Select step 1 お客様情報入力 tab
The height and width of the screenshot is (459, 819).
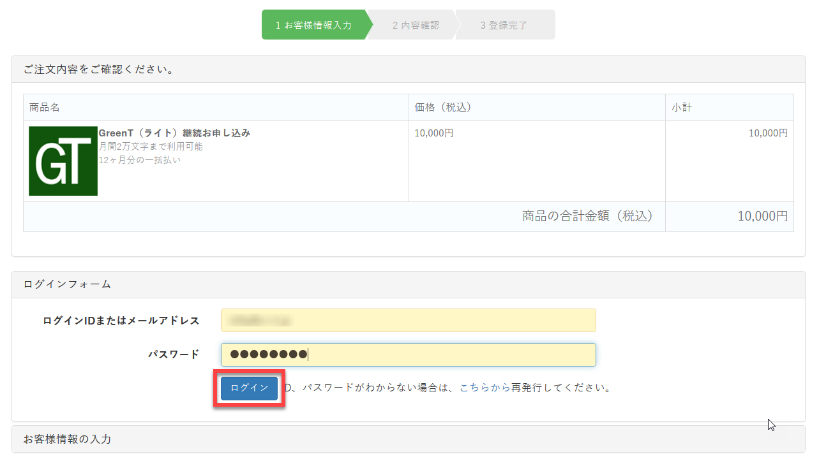pos(313,25)
